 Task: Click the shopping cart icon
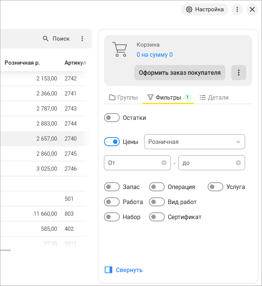(x=119, y=50)
